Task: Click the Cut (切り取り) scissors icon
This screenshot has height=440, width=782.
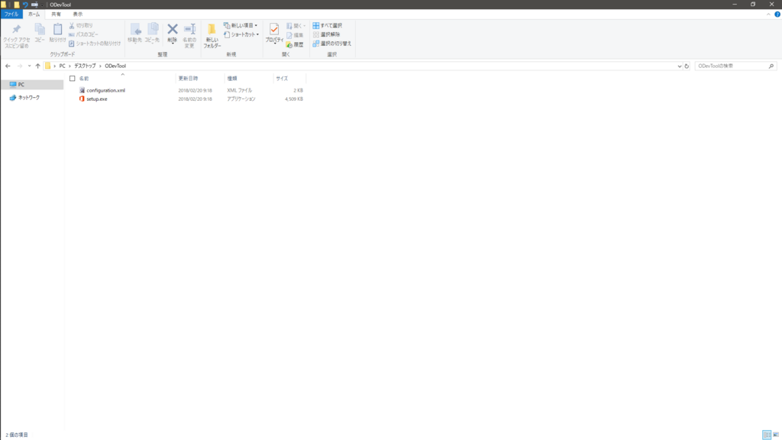Action: click(x=72, y=25)
